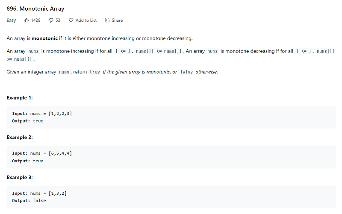The width and height of the screenshot is (342, 214).
Task: Click the 896. Monotonic Array title
Action: [35, 9]
